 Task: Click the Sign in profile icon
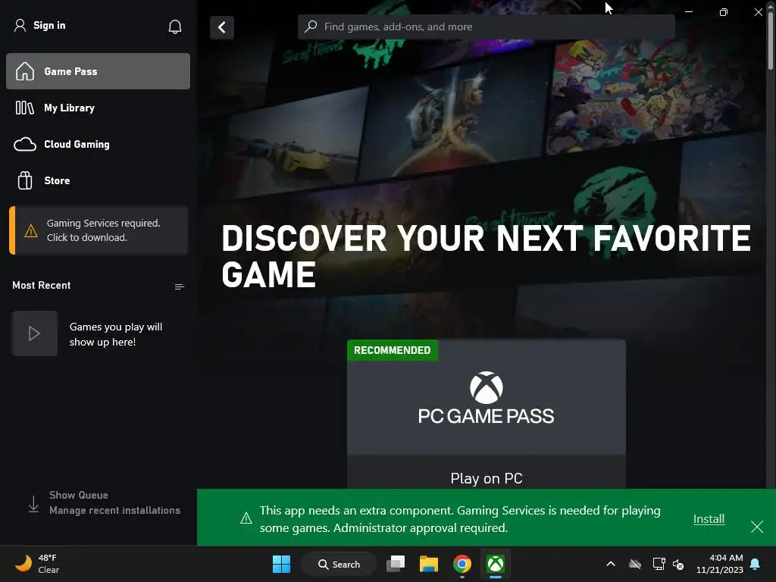20,26
